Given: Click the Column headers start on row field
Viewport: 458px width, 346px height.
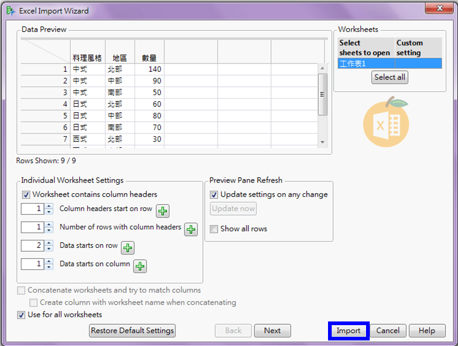Looking at the screenshot, I should tap(32, 209).
